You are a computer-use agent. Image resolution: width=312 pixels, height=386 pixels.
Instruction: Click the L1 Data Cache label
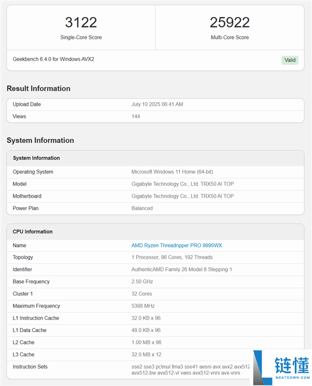pos(30,330)
